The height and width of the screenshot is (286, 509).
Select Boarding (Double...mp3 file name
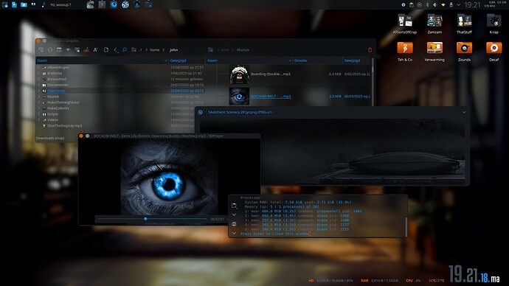point(271,74)
